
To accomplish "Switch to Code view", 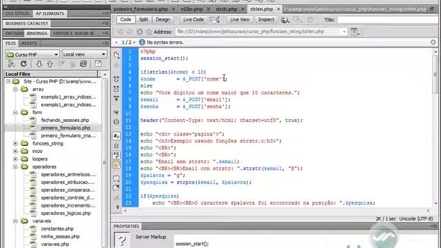I will tap(125, 19).
